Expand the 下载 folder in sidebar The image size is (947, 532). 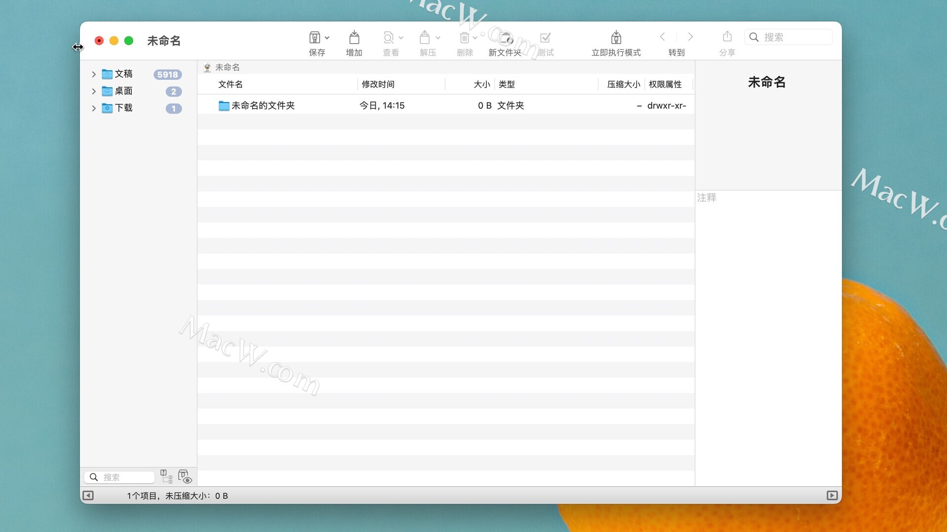click(94, 108)
